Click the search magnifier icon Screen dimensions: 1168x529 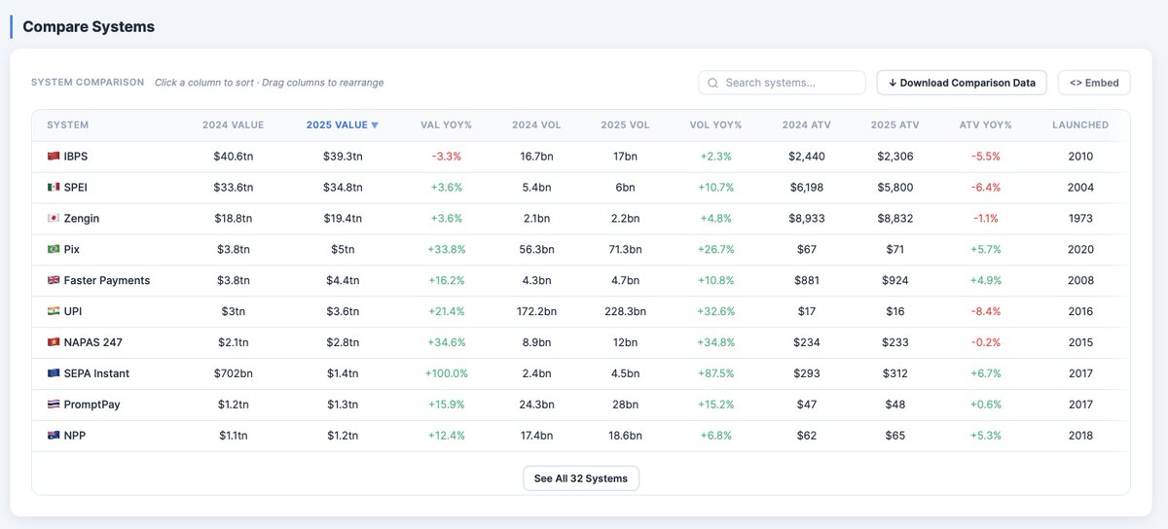[713, 83]
